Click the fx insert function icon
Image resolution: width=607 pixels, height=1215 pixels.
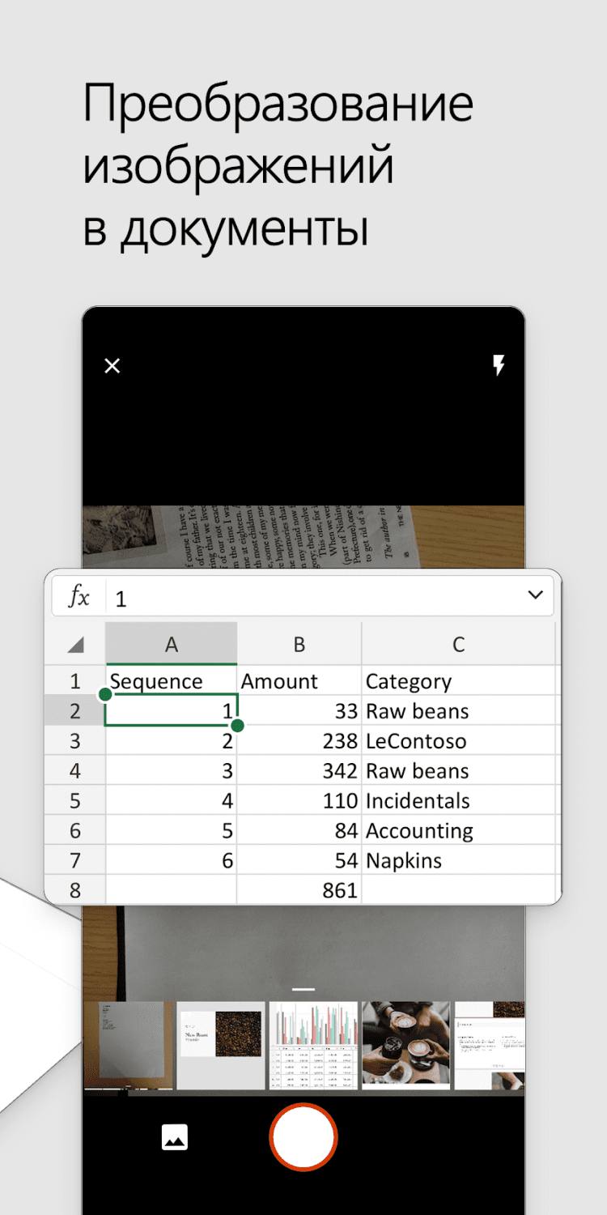tap(79, 598)
